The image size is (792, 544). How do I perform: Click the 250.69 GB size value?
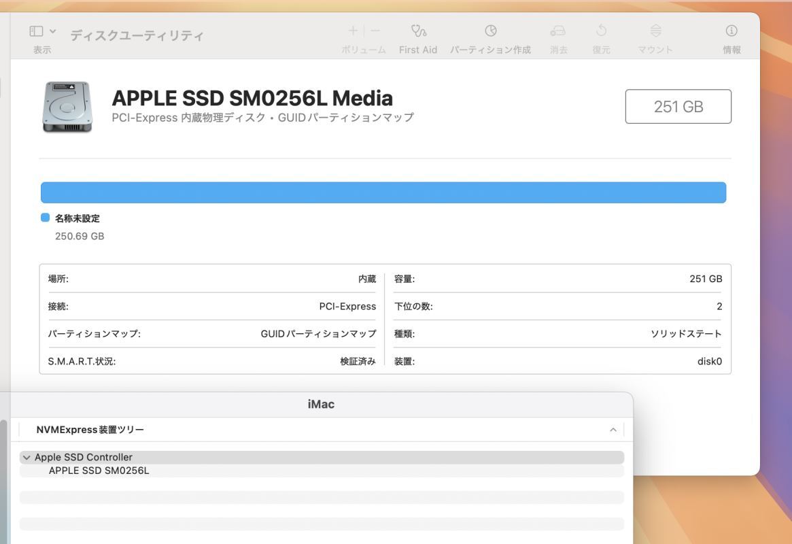click(x=80, y=236)
